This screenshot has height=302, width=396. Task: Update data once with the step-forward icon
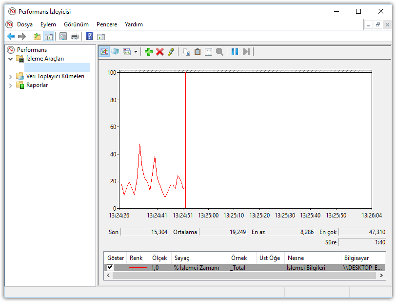tap(245, 51)
